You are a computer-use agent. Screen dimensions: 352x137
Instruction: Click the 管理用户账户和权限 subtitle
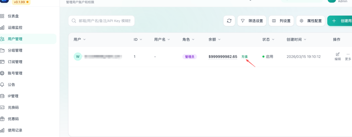coord(80,2)
